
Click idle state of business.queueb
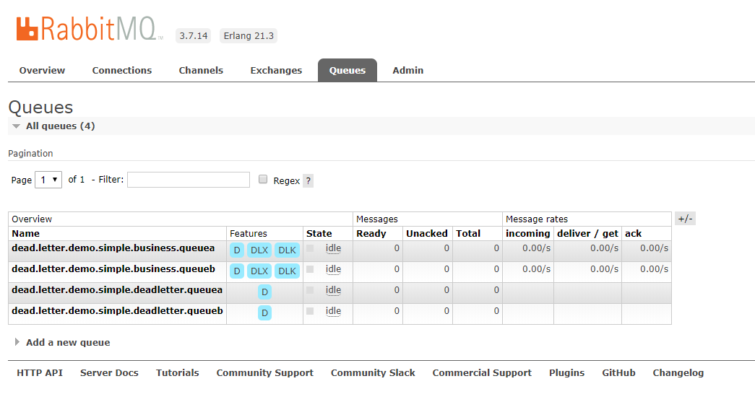tap(333, 269)
